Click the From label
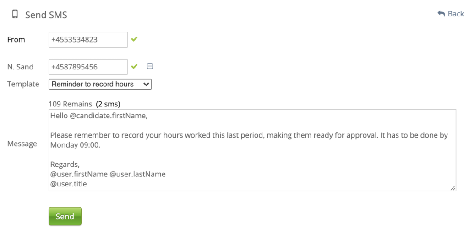This screenshot has height=234, width=469. (x=16, y=40)
